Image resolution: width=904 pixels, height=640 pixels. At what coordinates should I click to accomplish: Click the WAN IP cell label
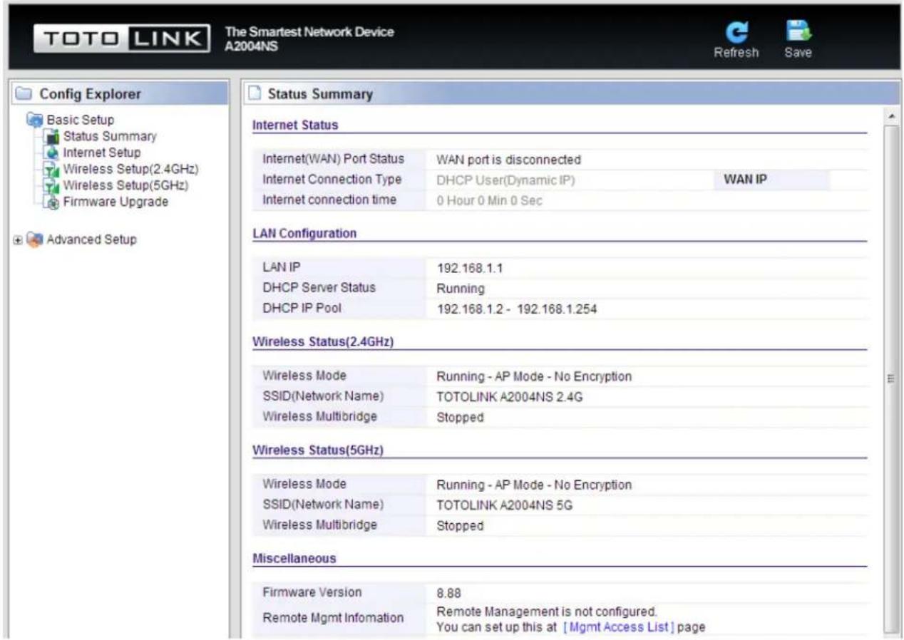[745, 180]
